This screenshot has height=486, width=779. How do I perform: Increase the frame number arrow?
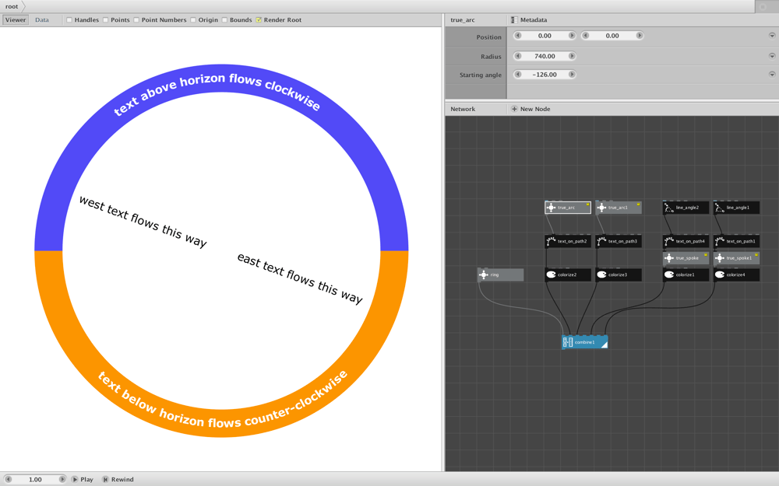62,479
